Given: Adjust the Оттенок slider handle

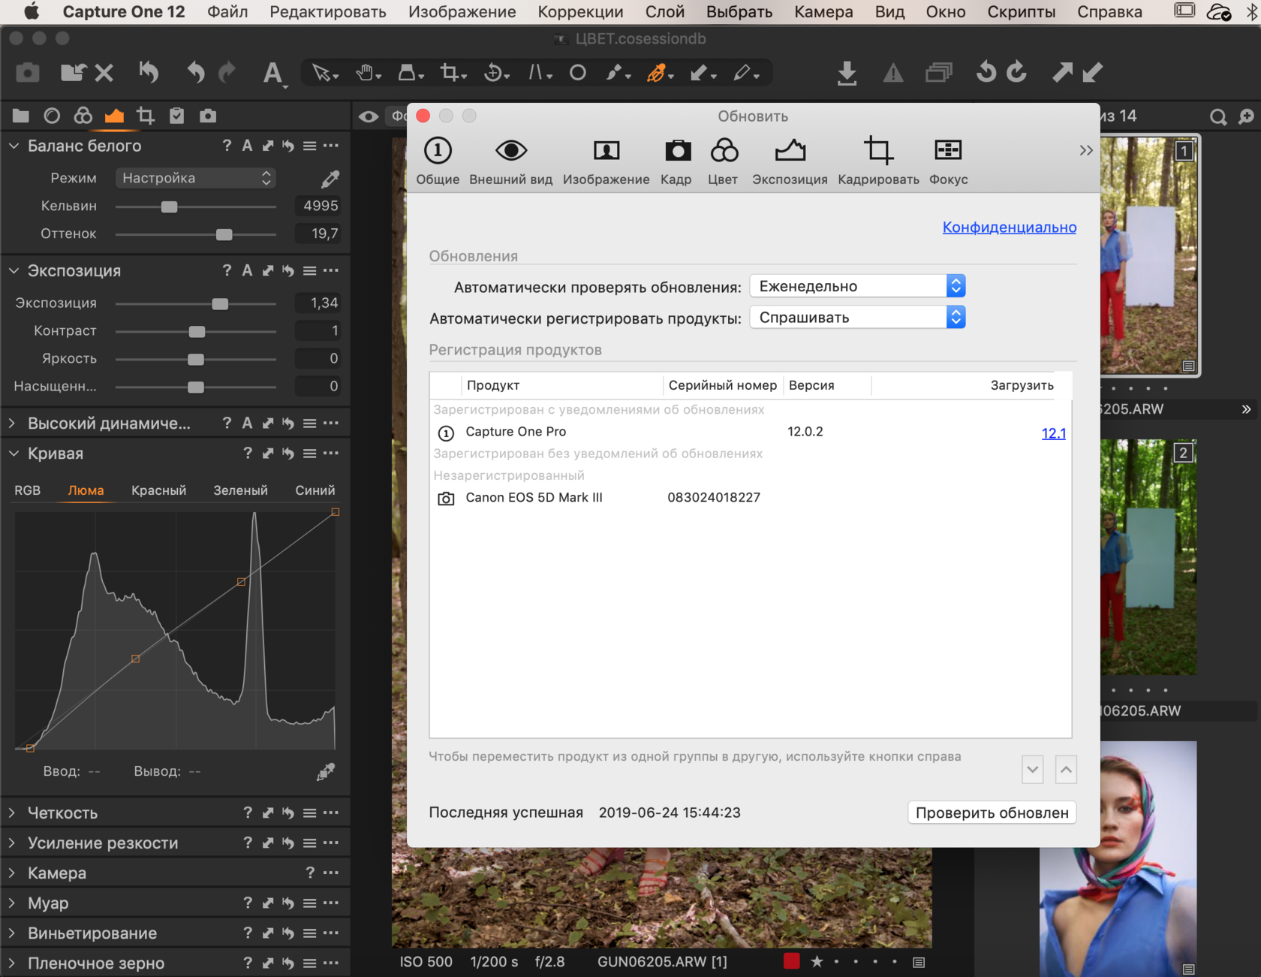Looking at the screenshot, I should coord(224,234).
